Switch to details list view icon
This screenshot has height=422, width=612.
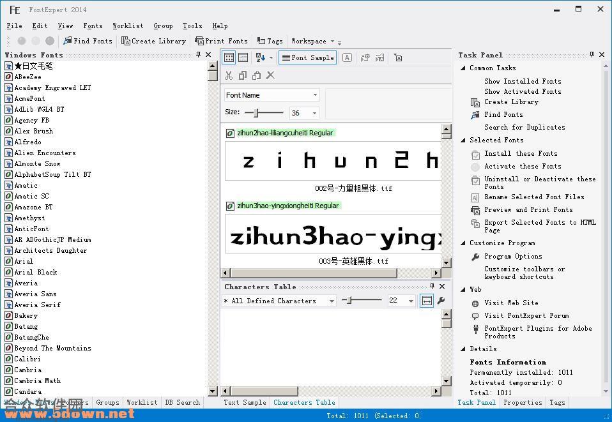point(243,57)
